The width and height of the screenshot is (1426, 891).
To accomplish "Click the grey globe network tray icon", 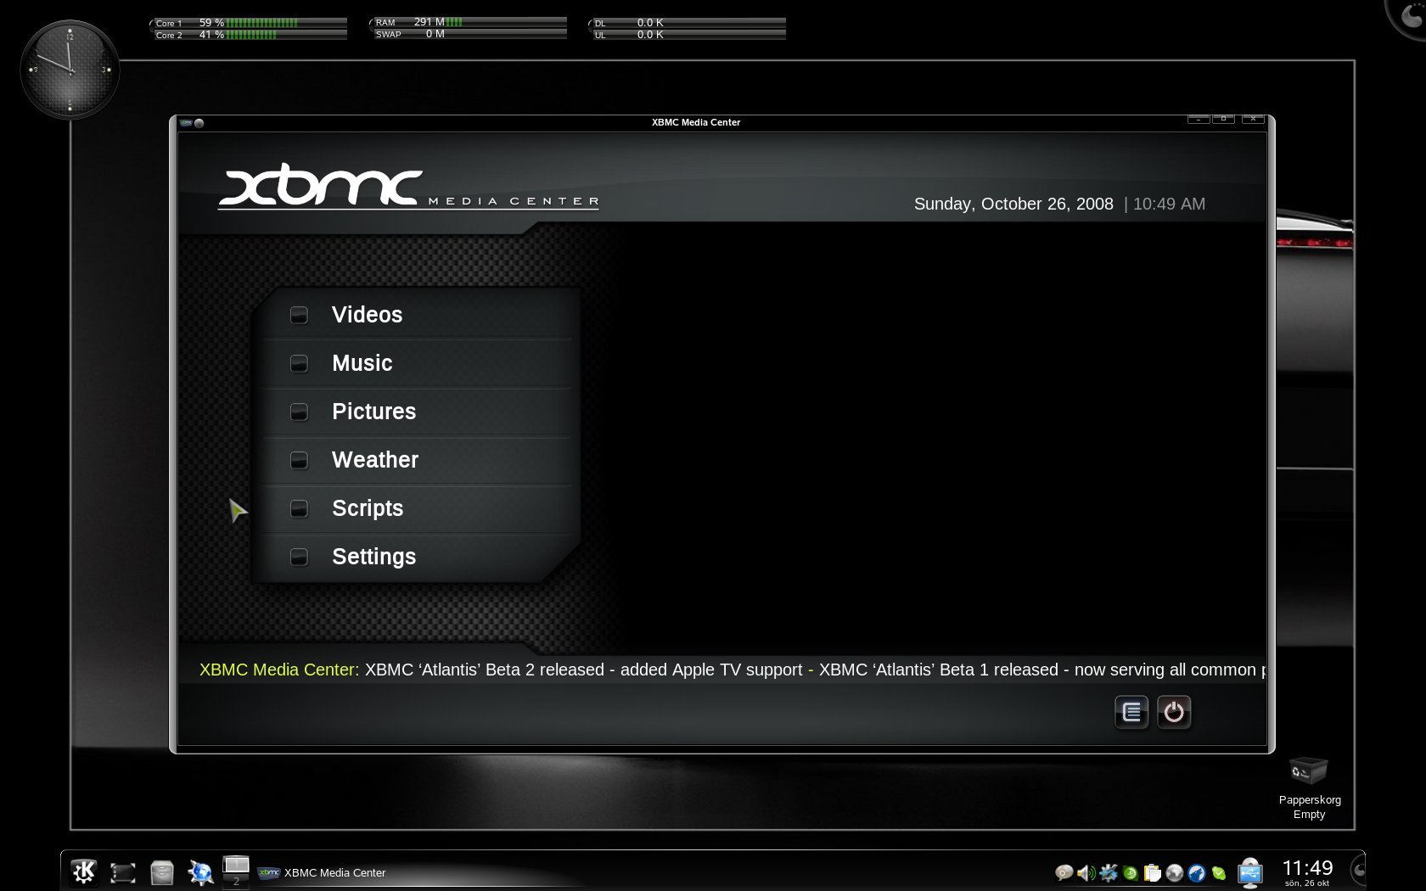I will 1175,872.
